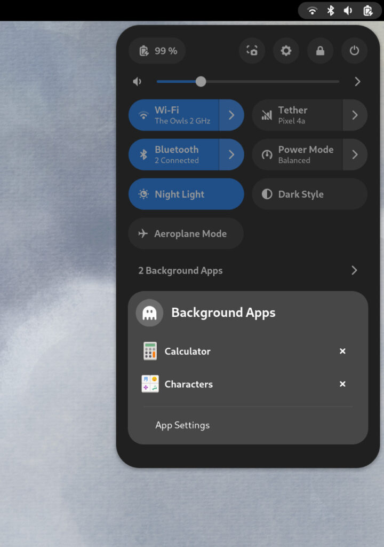Turn on Aeroplane Mode
This screenshot has height=547, width=384.
[x=186, y=233]
